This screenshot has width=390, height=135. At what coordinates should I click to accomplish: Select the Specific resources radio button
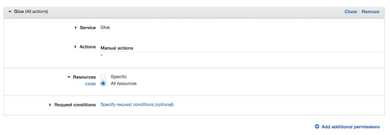103,77
